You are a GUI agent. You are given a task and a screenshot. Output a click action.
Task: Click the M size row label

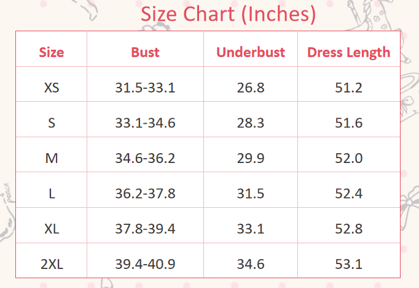tap(52, 159)
